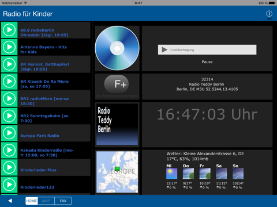The width and height of the screenshot is (277, 207).
Task: Play BR Klassik Do Re Micro
Action: 9,82
